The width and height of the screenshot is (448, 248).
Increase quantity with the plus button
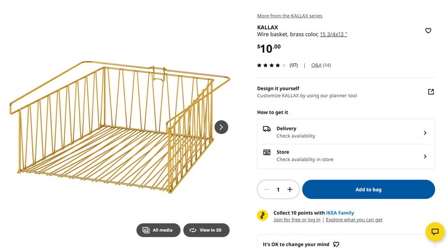(x=290, y=189)
